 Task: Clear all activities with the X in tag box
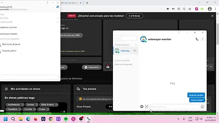coord(64,112)
